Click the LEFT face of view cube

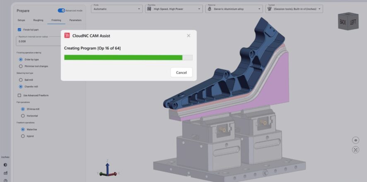tap(353, 22)
